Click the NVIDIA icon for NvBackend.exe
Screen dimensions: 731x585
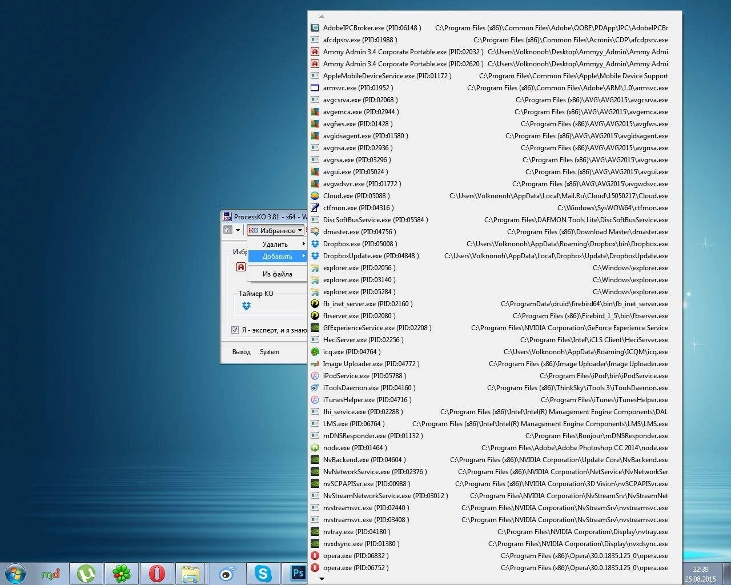point(315,459)
